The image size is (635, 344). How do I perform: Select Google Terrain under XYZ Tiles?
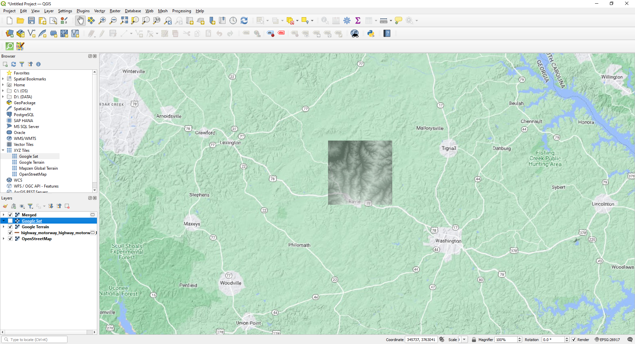(x=31, y=162)
